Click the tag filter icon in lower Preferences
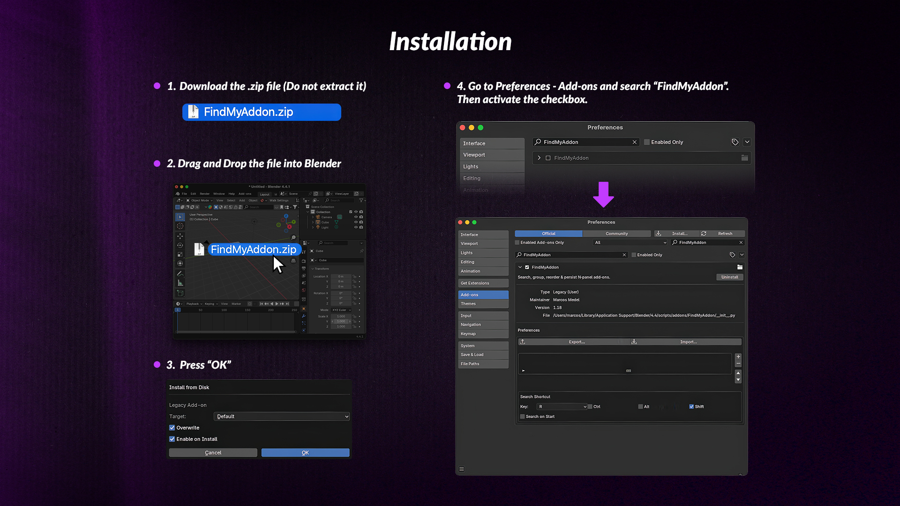The image size is (900, 506). (732, 255)
